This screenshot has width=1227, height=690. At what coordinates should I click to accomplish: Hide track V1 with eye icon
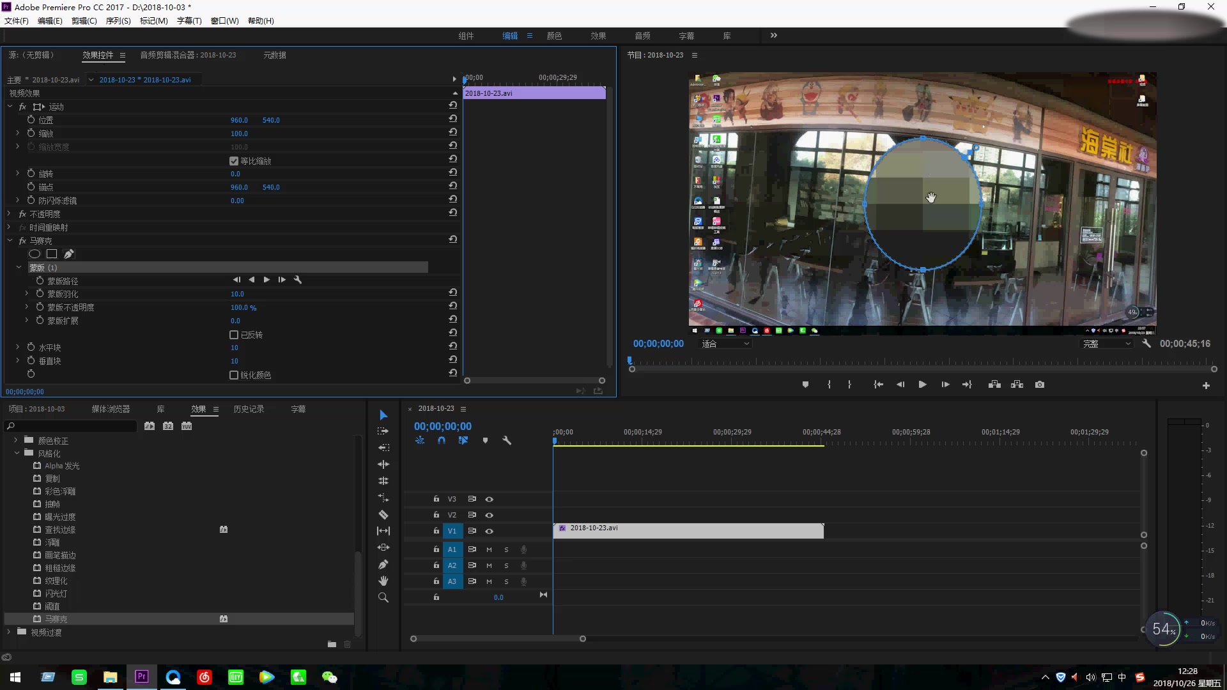coord(489,531)
